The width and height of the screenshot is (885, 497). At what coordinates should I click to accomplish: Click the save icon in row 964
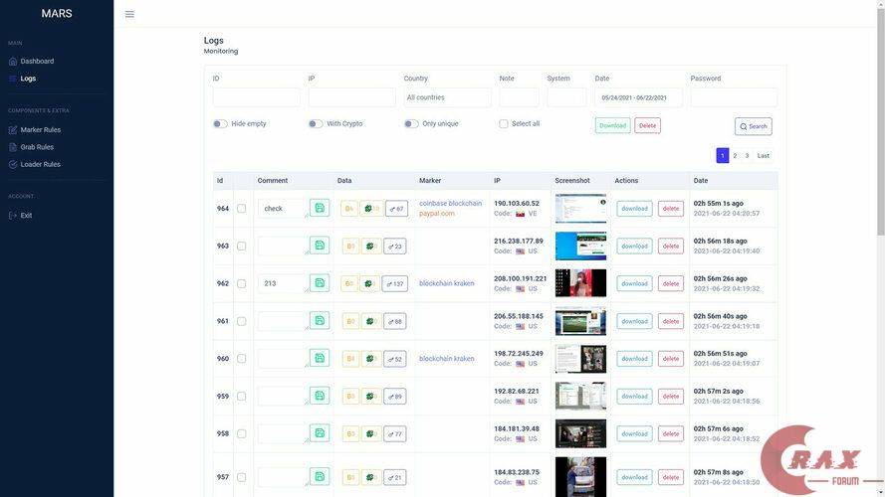(x=320, y=208)
